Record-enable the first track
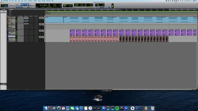This screenshot has width=198, height=111. click(9, 18)
